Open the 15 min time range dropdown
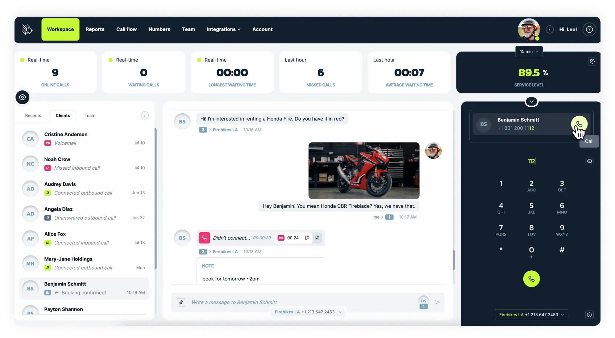Screen dimensions: 615x338 529,52
